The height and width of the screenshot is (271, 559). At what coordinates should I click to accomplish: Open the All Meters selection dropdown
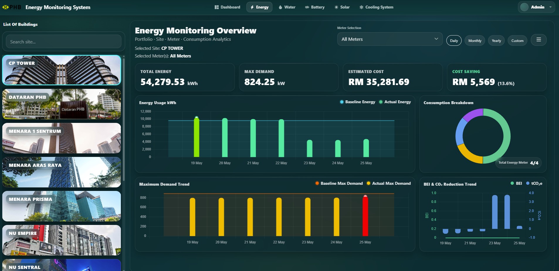[x=390, y=39]
